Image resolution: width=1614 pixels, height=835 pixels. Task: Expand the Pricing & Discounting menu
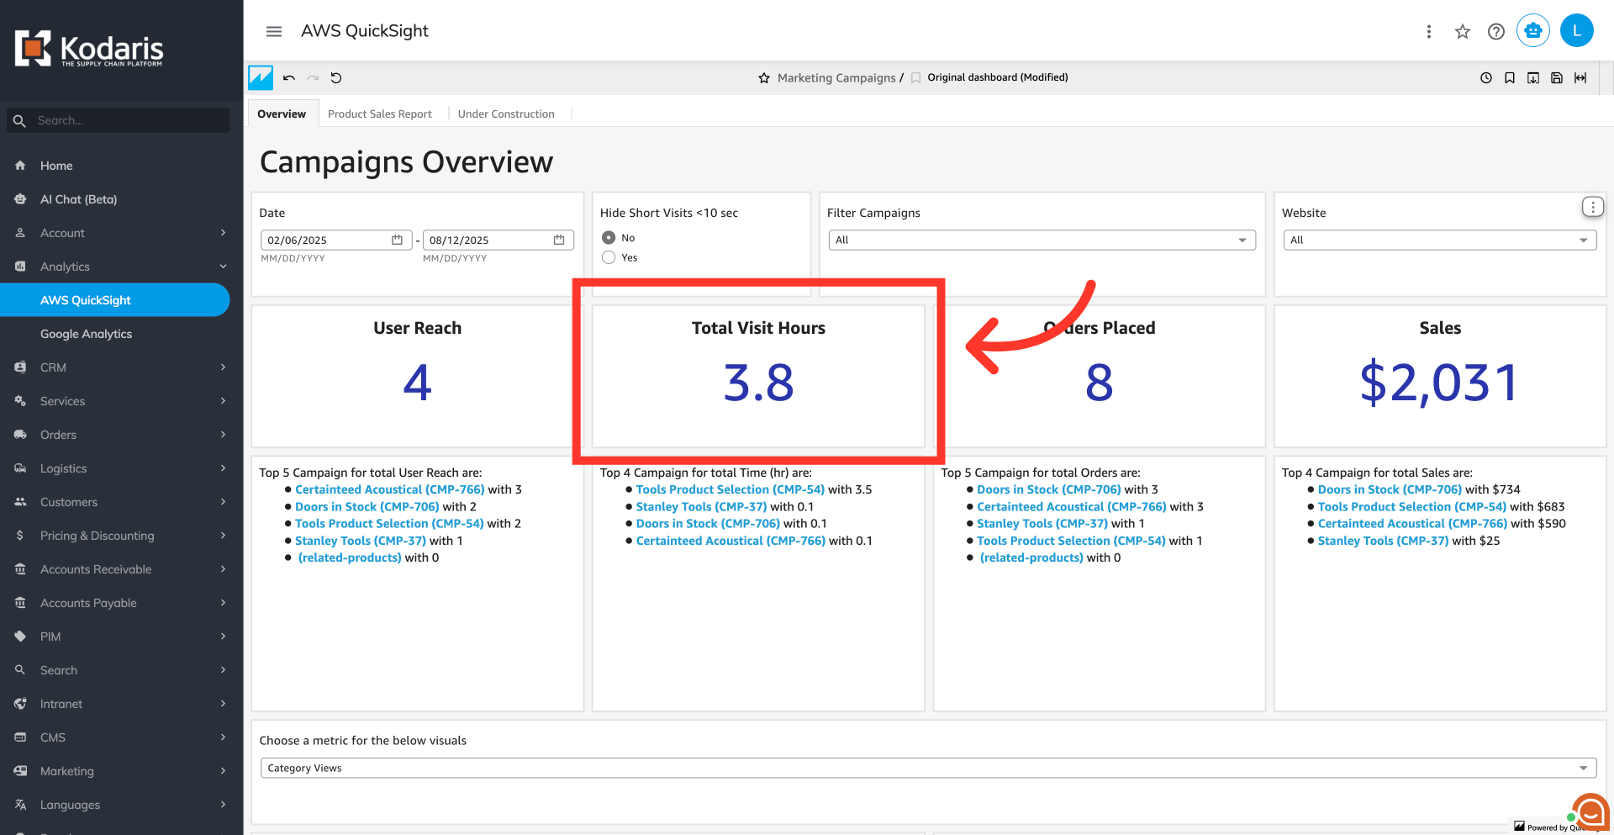pyautogui.click(x=121, y=536)
